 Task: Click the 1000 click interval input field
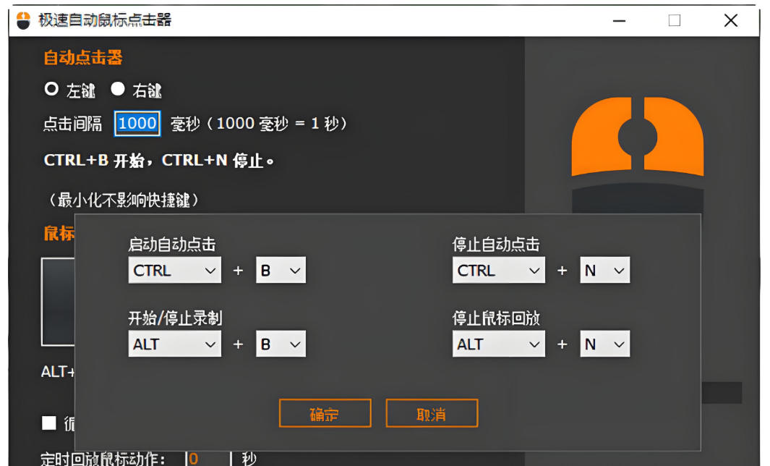pyautogui.click(x=137, y=123)
